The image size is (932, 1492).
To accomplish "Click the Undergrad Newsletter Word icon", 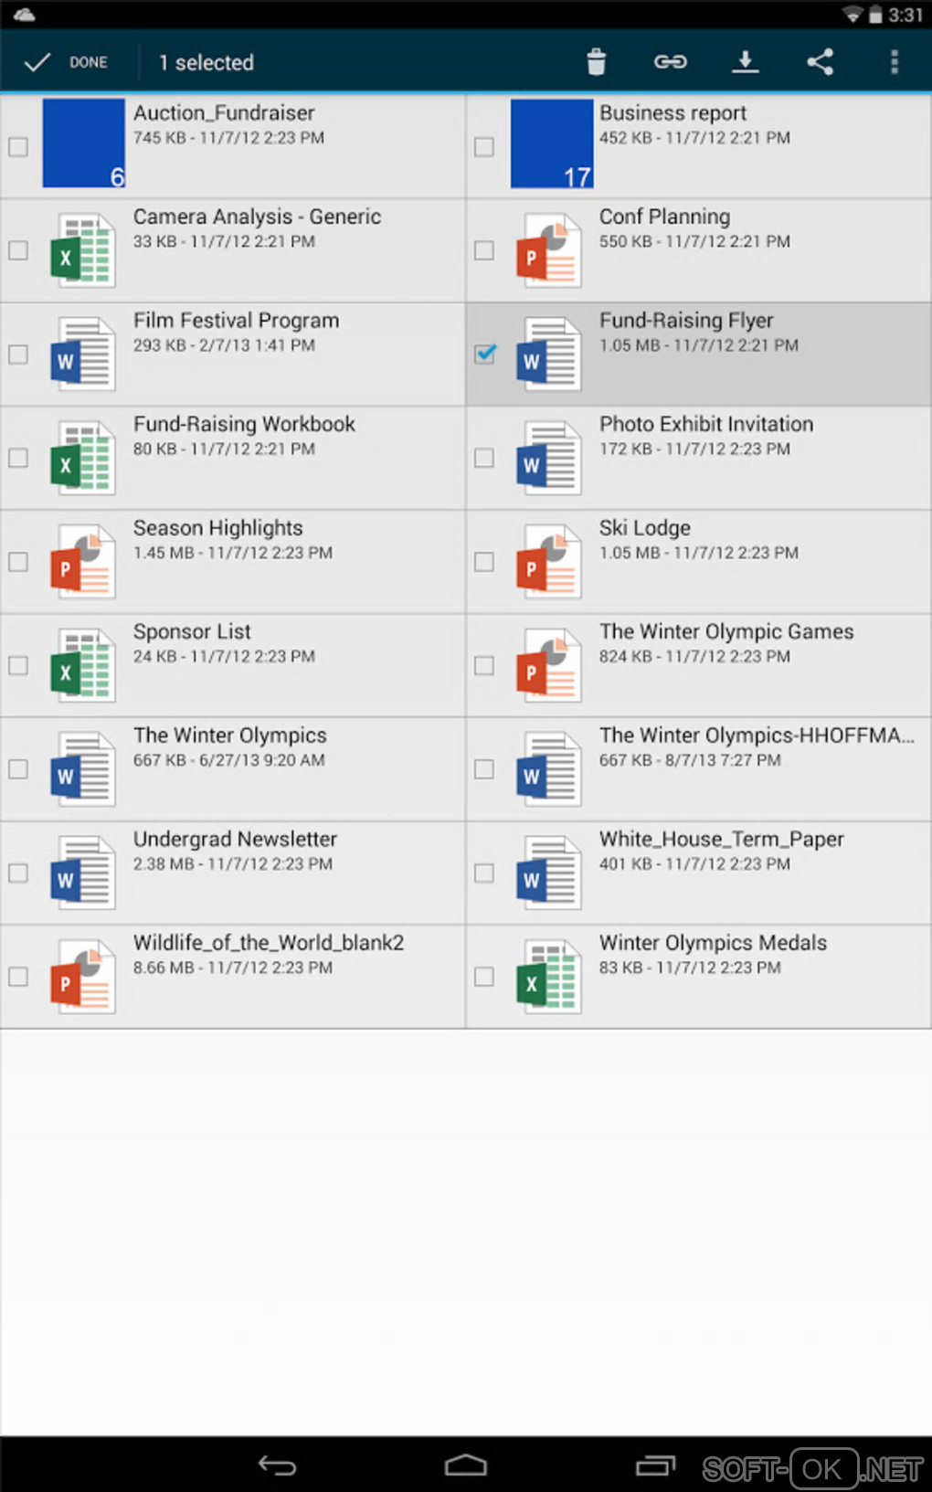I will pyautogui.click(x=83, y=873).
